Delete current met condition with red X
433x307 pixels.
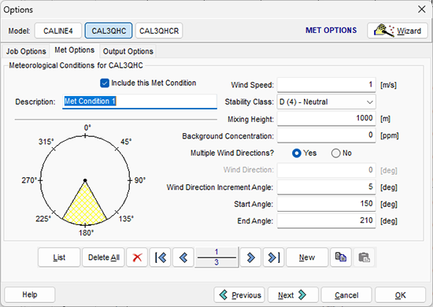pyautogui.click(x=137, y=257)
